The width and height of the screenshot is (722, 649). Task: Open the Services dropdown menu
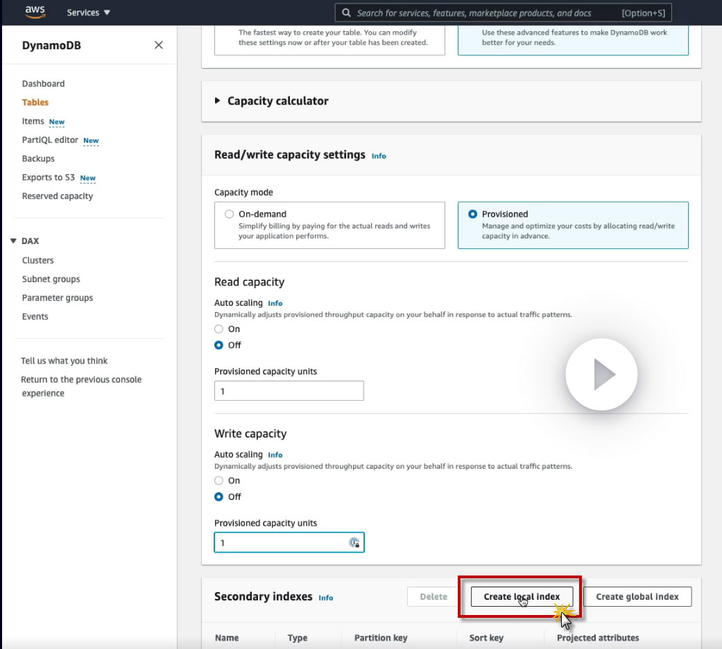point(88,12)
